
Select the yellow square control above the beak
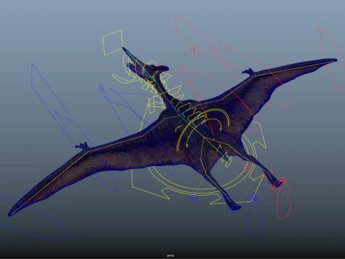coord(113,42)
